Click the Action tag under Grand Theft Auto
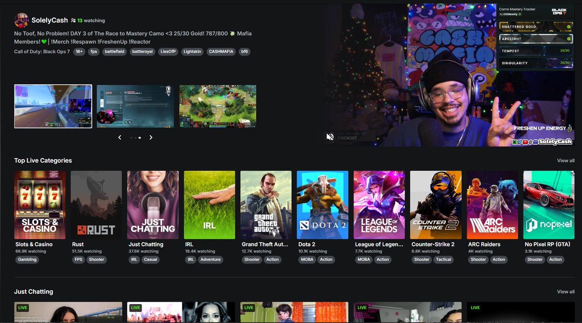Screen dimensions: 582x323 click(x=273, y=259)
